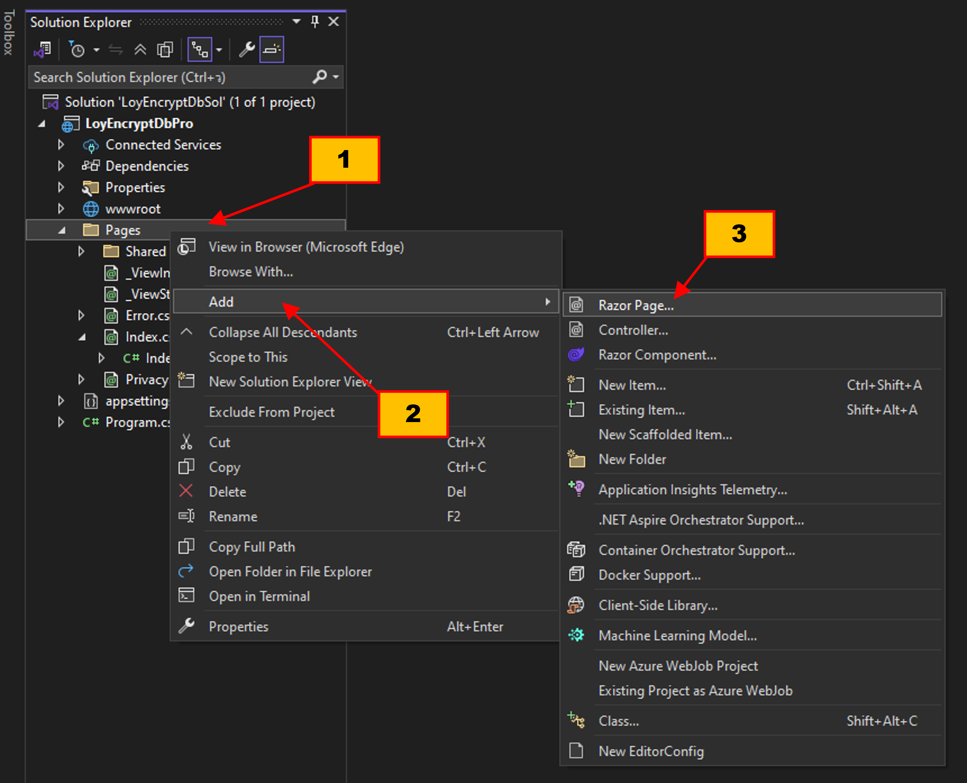Pin the Solution Explorer with the pushpin icon

click(x=315, y=21)
